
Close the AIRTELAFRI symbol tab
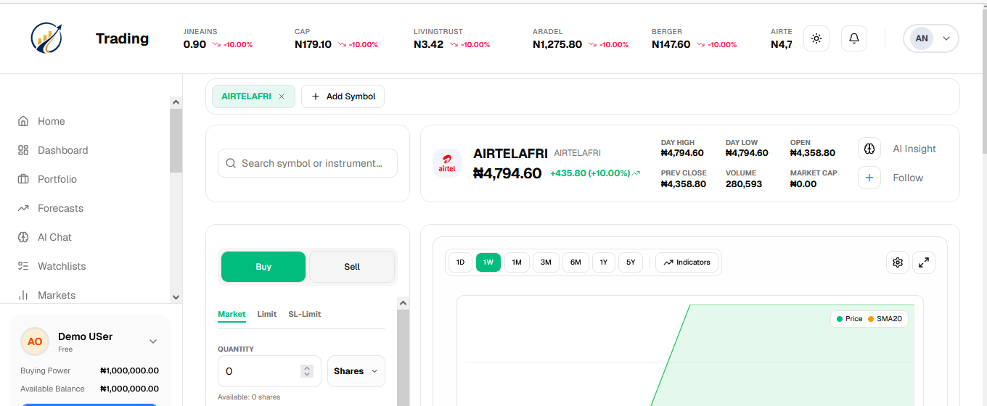coord(282,96)
